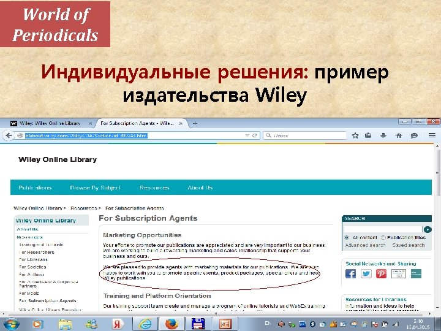441x331 pixels.
Task: Open the messenger people icon on taskbar
Action: (91, 324)
